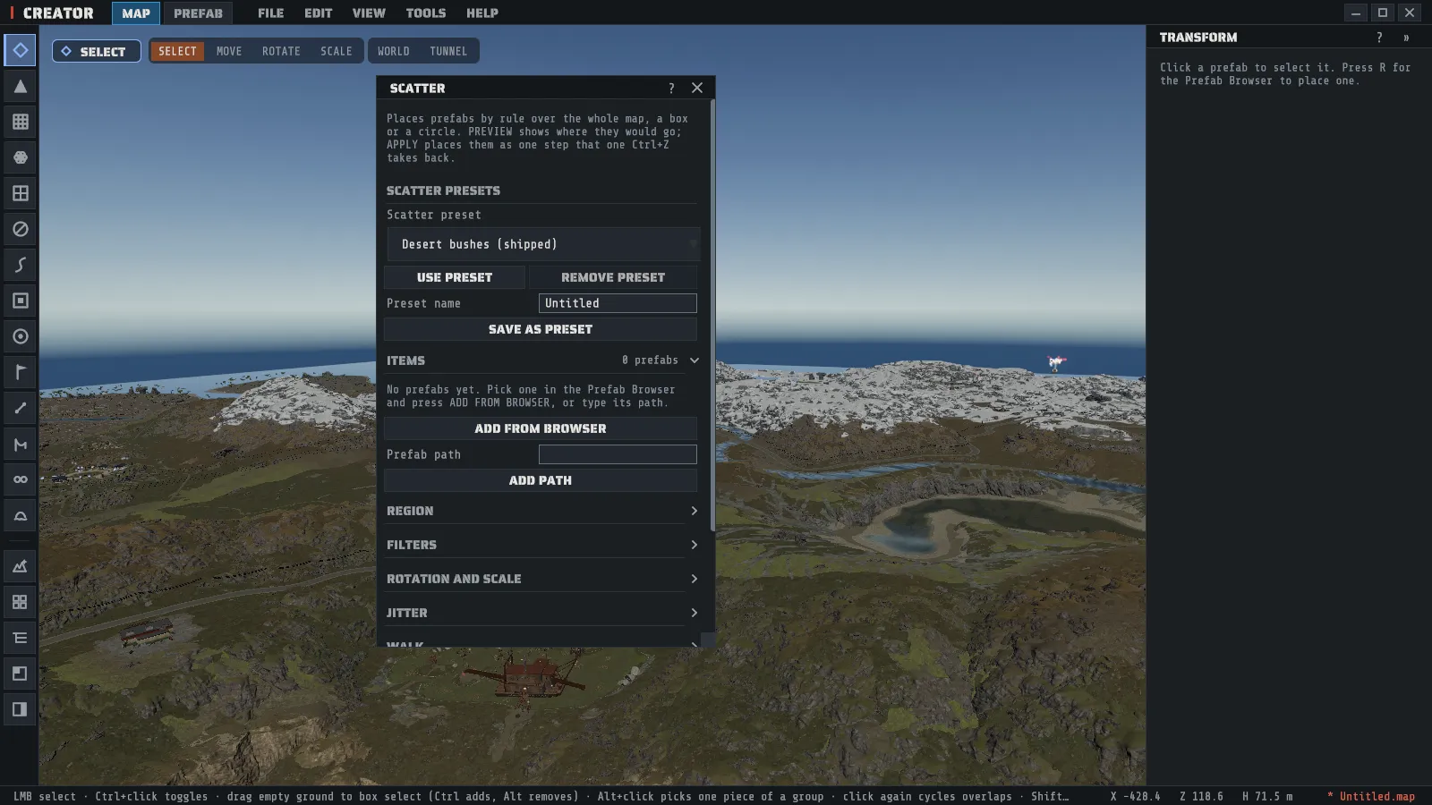Toggle WORLD coordinate mode
Image resolution: width=1432 pixels, height=805 pixels.
[x=393, y=51]
